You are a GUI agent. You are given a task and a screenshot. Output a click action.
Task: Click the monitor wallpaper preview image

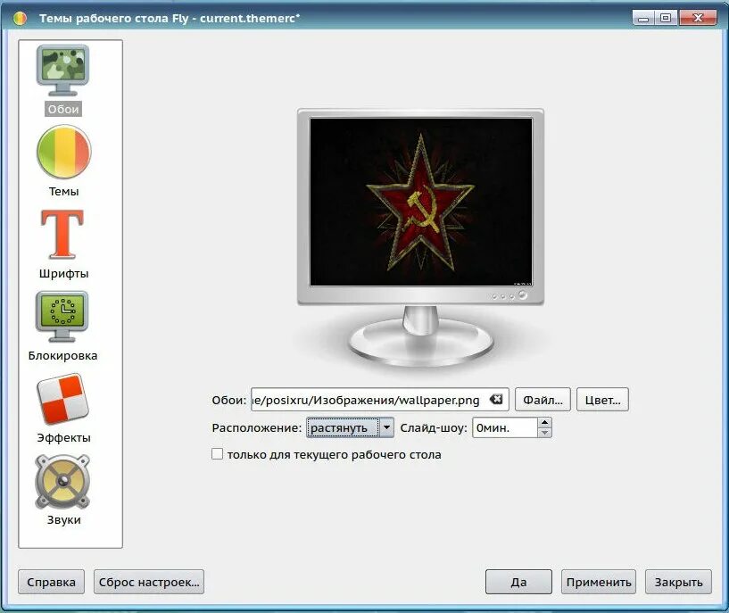click(421, 202)
